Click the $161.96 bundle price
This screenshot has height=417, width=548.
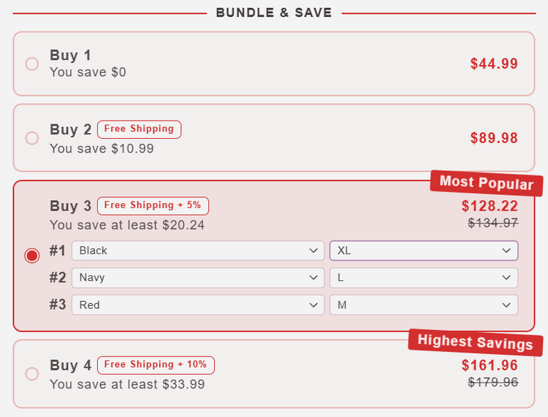click(x=490, y=365)
